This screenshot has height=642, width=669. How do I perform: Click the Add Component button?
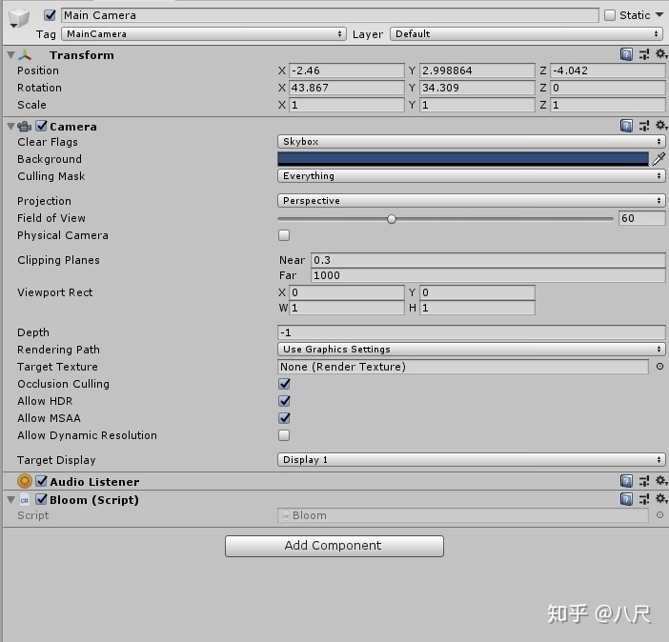(334, 546)
